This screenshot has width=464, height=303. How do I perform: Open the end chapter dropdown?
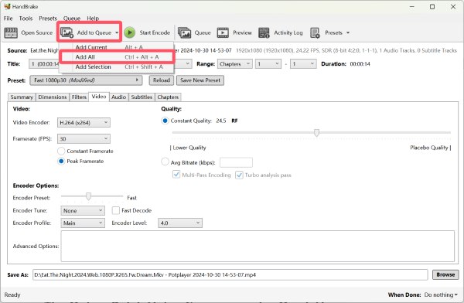click(x=303, y=64)
